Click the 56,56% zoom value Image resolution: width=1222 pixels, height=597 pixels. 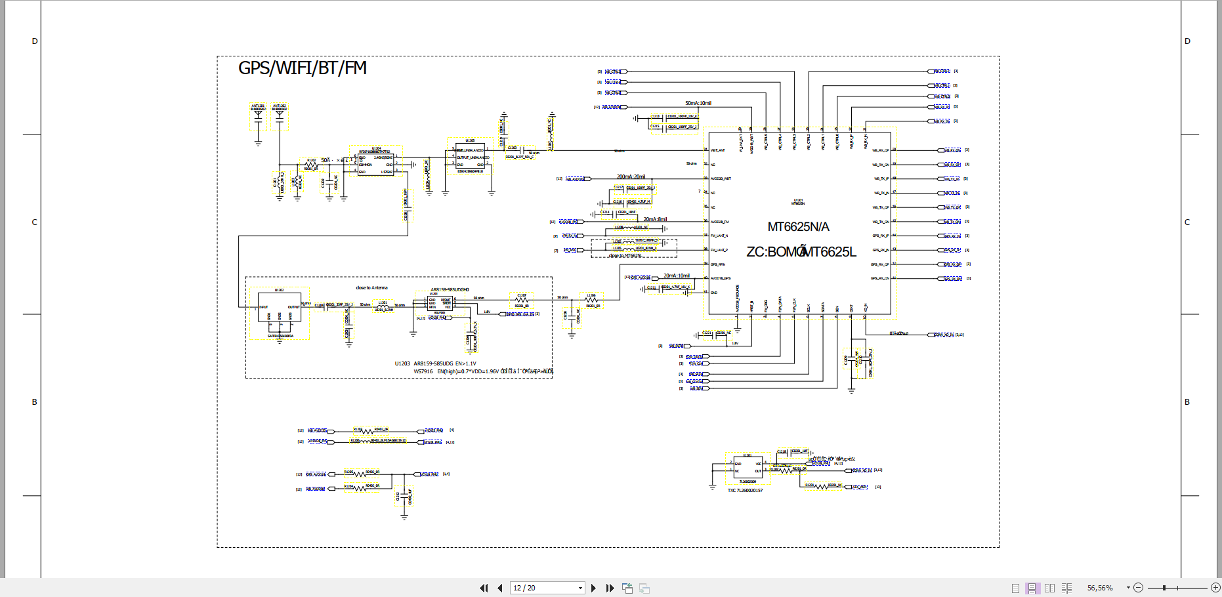(1100, 588)
